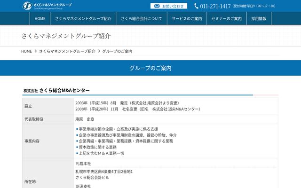Open the HOME navigation menu item
Screen dimensions: 301x188
pyautogui.click(x=40, y=19)
